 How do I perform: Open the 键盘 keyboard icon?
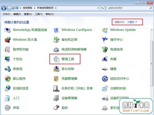[x=105, y=69]
